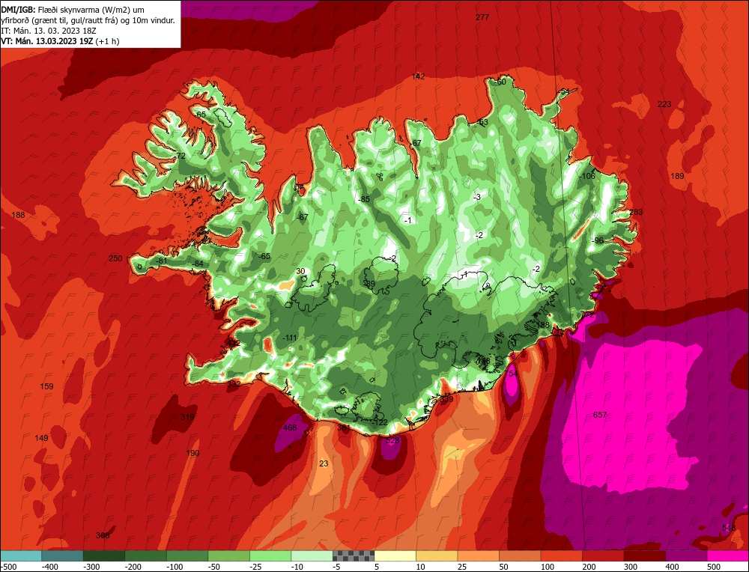Click the 30 value in west Iceland
Screen dimensions: 749x572
coord(300,271)
